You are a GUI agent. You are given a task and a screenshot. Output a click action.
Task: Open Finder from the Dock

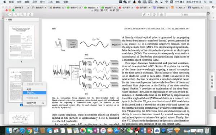9,130
